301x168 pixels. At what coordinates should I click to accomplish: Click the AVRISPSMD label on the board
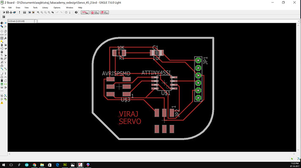click(116, 73)
